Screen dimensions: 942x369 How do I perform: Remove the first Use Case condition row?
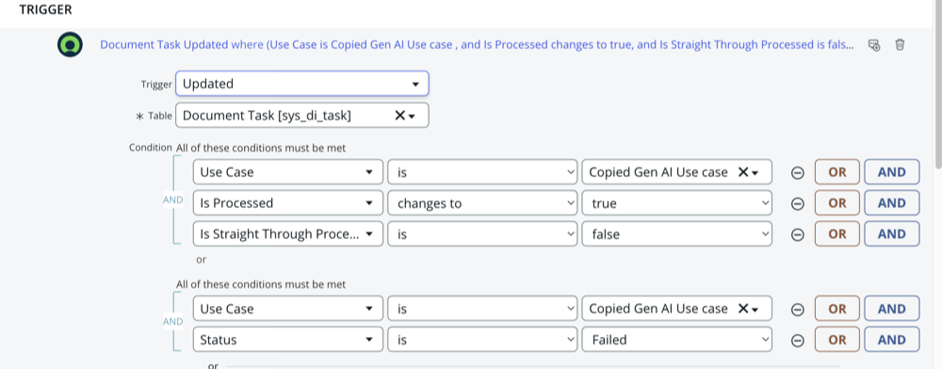click(797, 172)
